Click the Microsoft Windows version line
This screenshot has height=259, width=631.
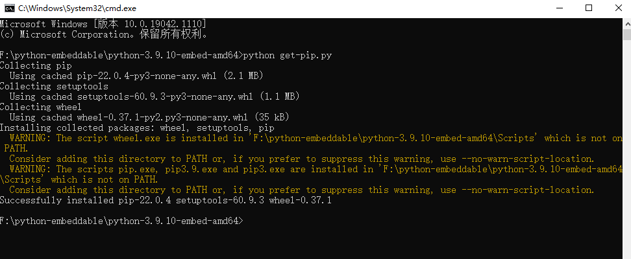coord(103,24)
